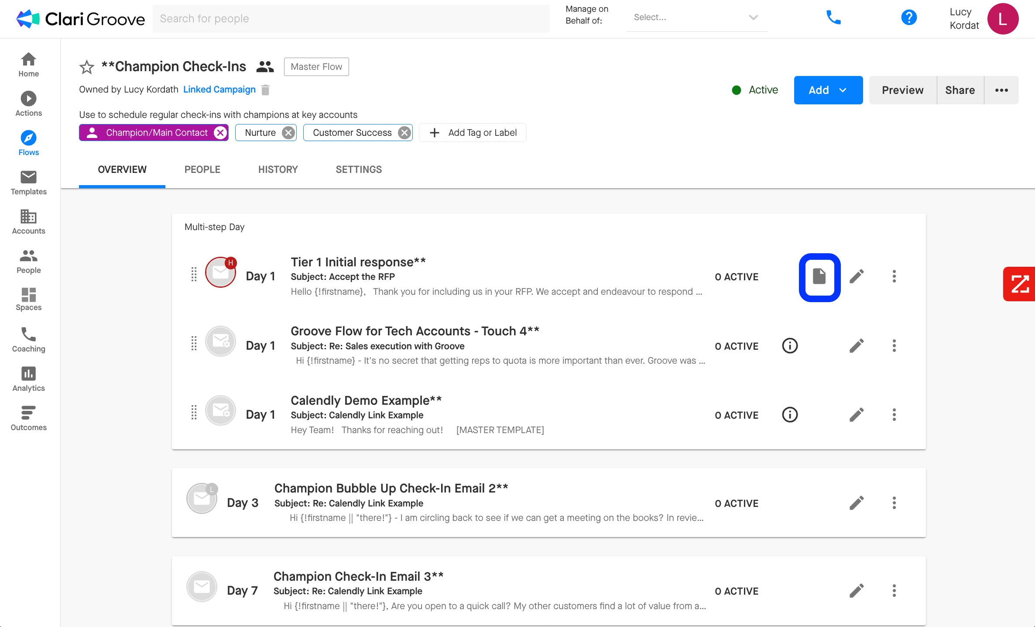The image size is (1035, 627).
Task: Edit Tier 1 Initial response step
Action: point(857,276)
